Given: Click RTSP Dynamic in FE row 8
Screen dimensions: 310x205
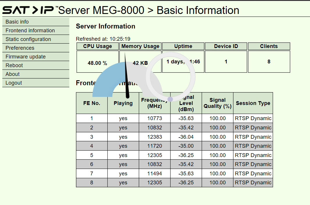Looking at the screenshot, I should (253, 183).
